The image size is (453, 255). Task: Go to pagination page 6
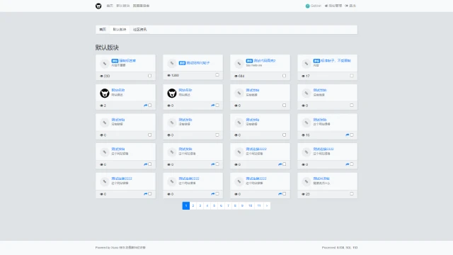coord(221,205)
